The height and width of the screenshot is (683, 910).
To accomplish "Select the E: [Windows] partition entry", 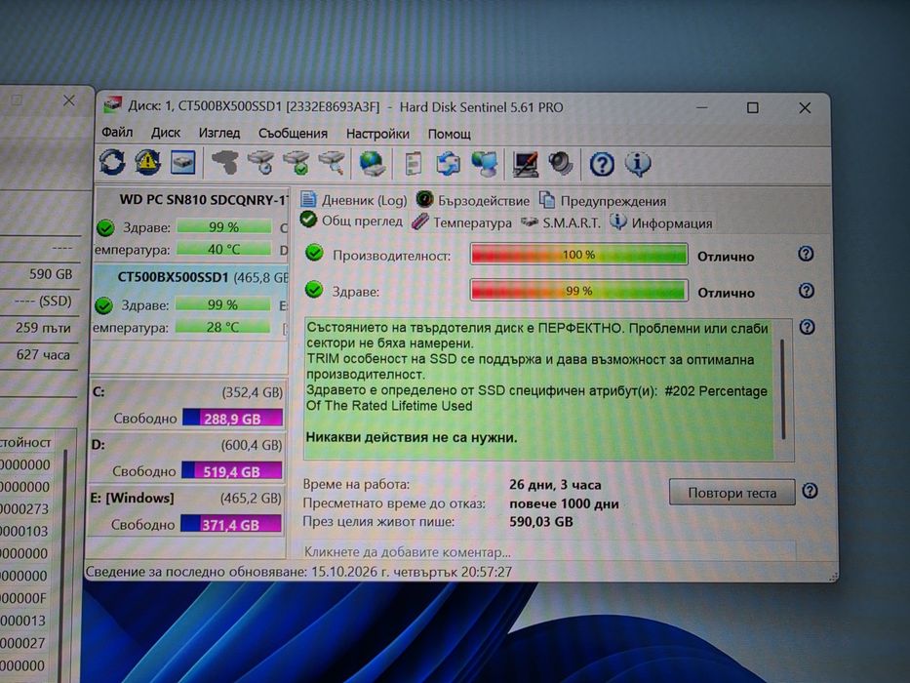I will tap(185, 510).
